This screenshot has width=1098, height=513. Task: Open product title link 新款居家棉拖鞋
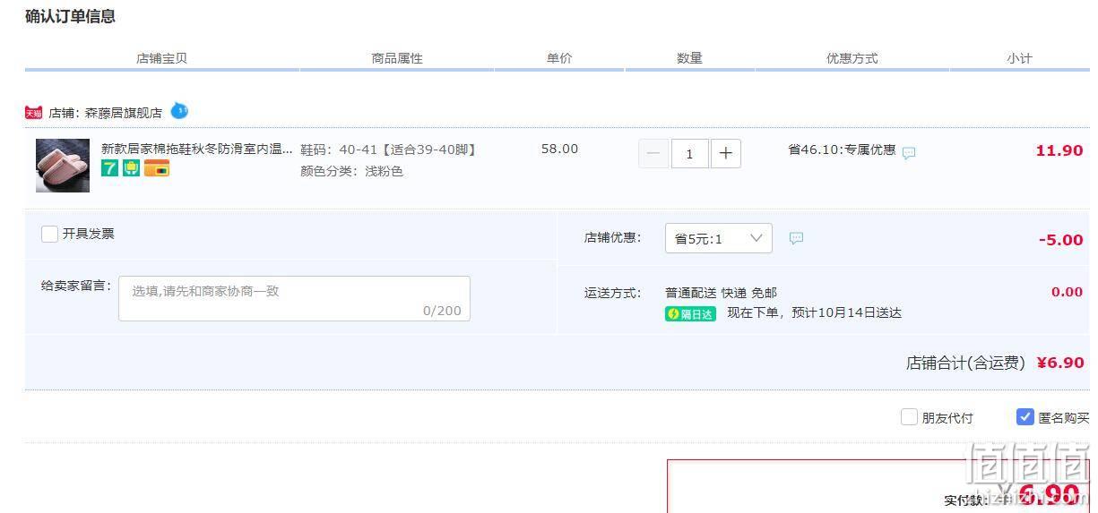[x=196, y=150]
